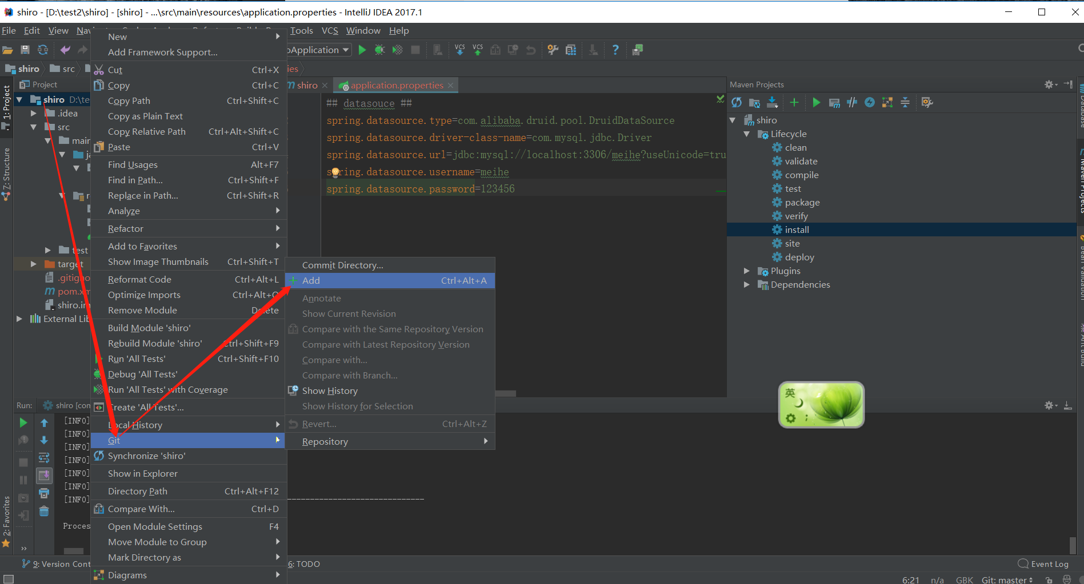This screenshot has width=1084, height=584.
Task: Clear Run panel output trash icon
Action: click(44, 511)
